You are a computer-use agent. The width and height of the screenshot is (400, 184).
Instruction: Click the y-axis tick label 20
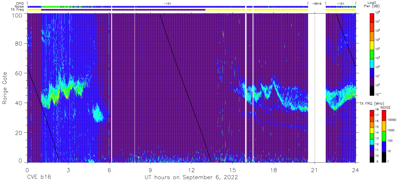pos(19,133)
